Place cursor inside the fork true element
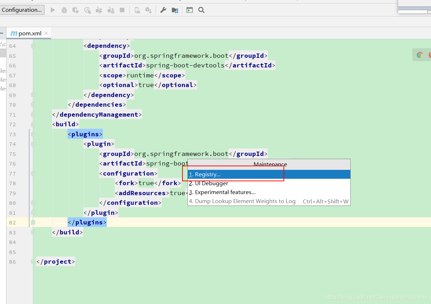The width and height of the screenshot is (431, 304). [x=146, y=183]
